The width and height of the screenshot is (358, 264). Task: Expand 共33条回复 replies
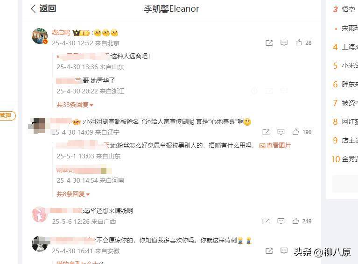coord(75,105)
